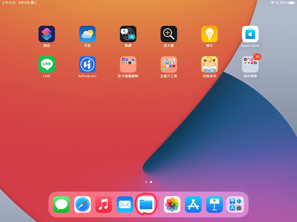Open the App Library in the dock
The image size is (297, 222).
[x=236, y=204]
